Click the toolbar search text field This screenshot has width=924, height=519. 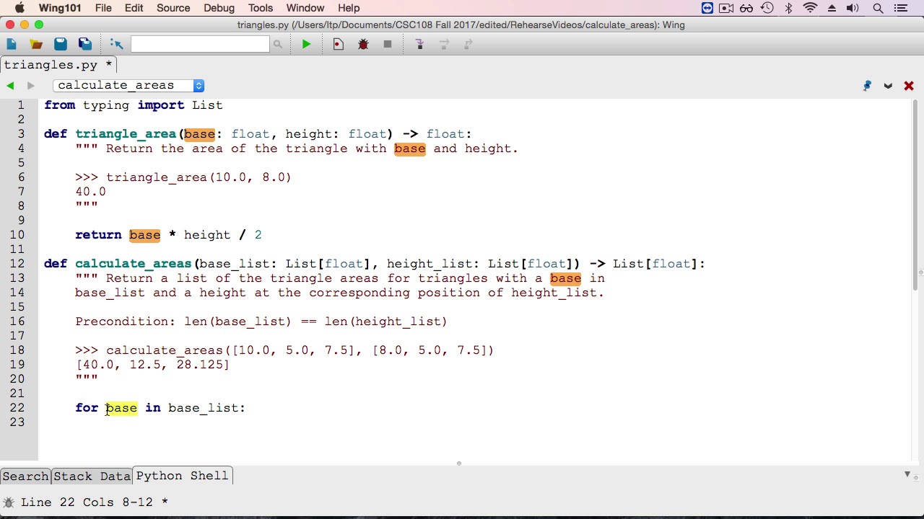pos(200,44)
